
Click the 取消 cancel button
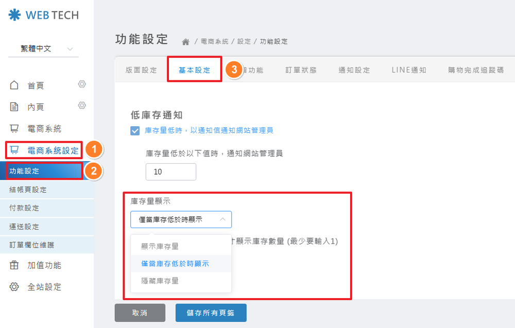(140, 313)
